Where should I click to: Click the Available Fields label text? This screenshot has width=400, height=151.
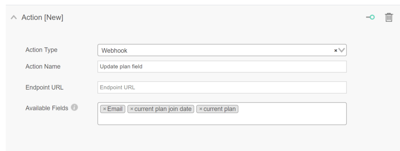click(x=47, y=108)
